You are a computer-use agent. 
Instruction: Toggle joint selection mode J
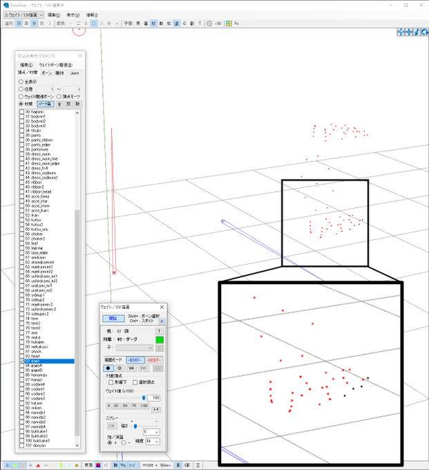click(x=50, y=23)
